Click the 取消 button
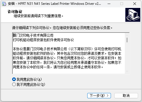 pyautogui.click(x=126, y=96)
